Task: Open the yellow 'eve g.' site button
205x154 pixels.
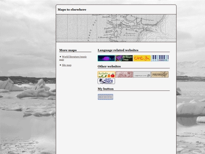Action: (x=142, y=58)
